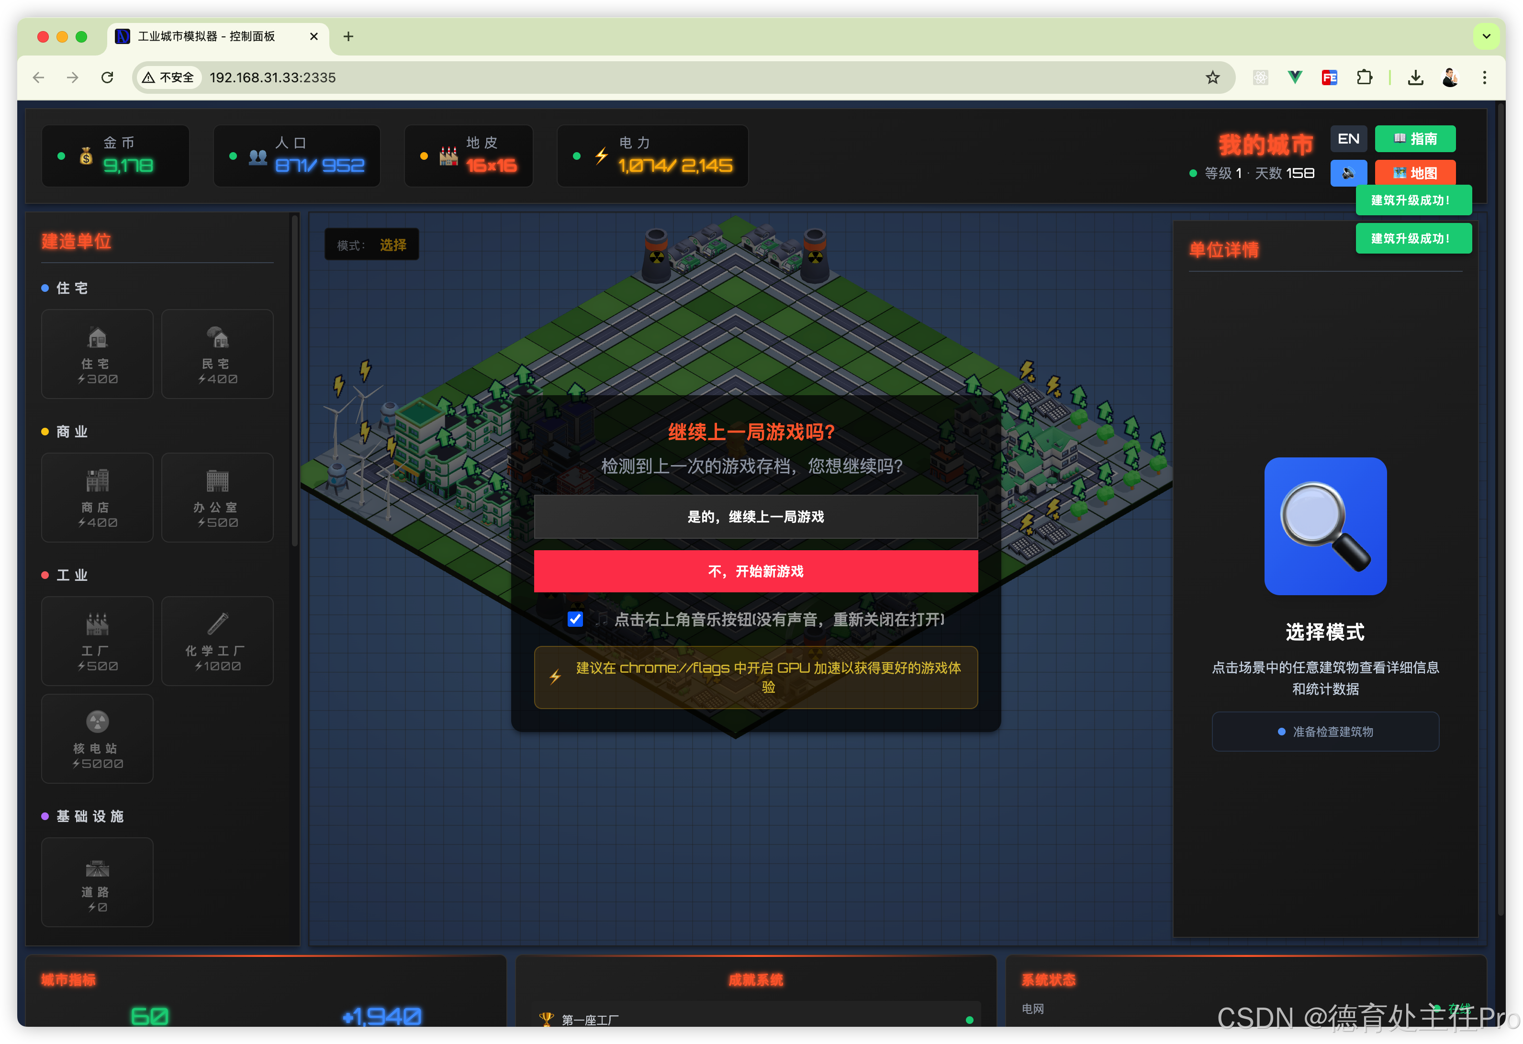Select the 民宅 residence build unit
This screenshot has height=1044, width=1523.
click(x=217, y=354)
